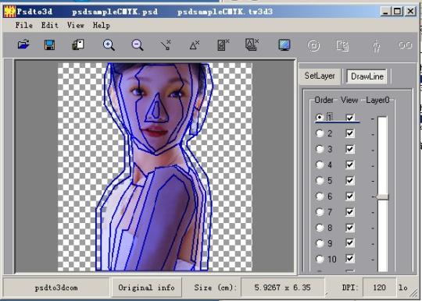Toggle View checkbox for layer 2

point(350,133)
